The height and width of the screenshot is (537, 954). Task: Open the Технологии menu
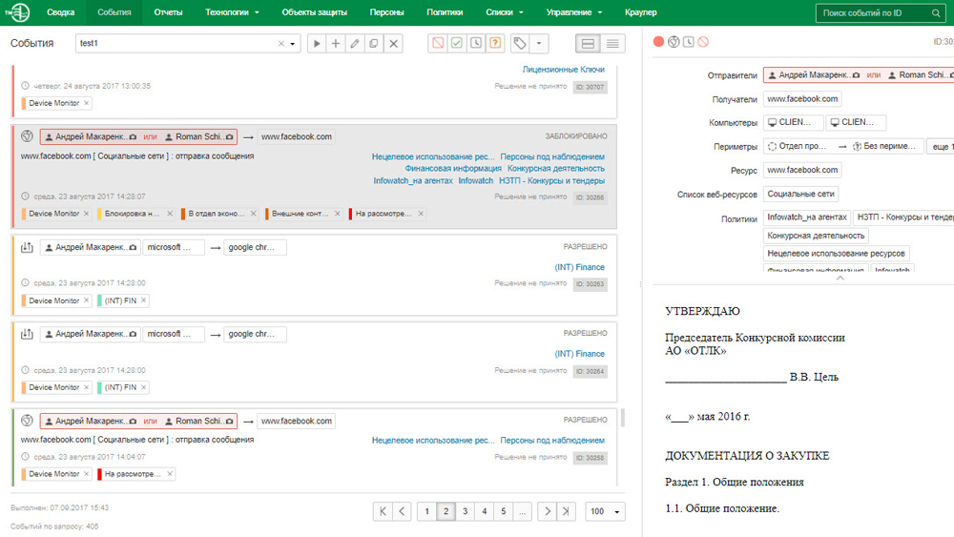coord(232,12)
